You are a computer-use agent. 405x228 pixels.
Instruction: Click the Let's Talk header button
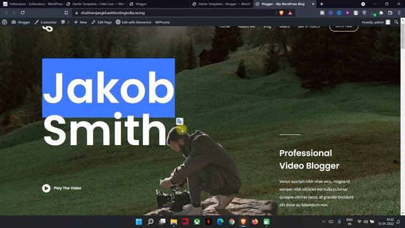coord(344,28)
